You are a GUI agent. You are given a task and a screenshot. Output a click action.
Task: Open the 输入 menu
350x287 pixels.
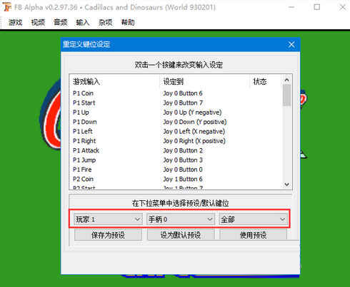click(83, 22)
